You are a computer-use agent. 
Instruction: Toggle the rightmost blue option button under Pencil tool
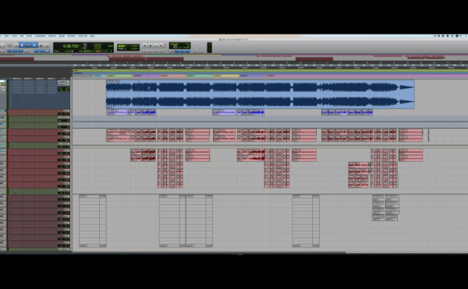[x=47, y=51]
